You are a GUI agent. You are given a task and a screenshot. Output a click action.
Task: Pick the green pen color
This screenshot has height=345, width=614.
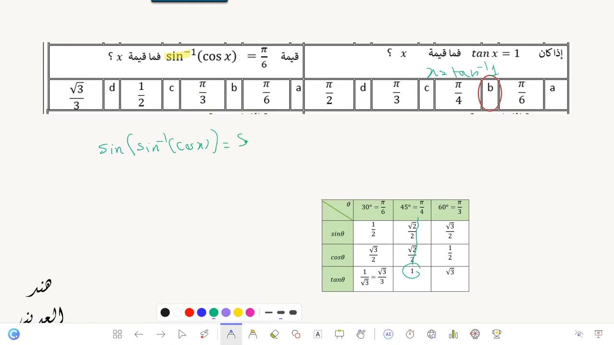tap(214, 312)
